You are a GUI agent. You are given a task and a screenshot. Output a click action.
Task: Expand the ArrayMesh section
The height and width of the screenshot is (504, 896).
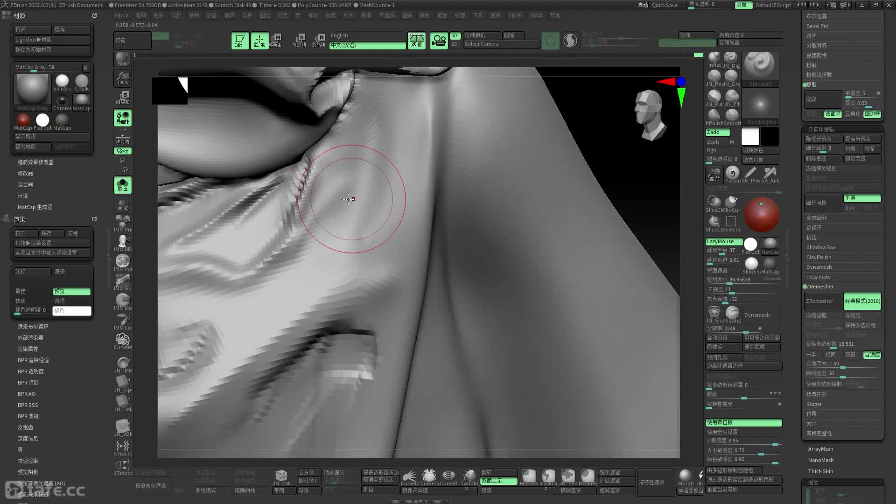(x=820, y=449)
